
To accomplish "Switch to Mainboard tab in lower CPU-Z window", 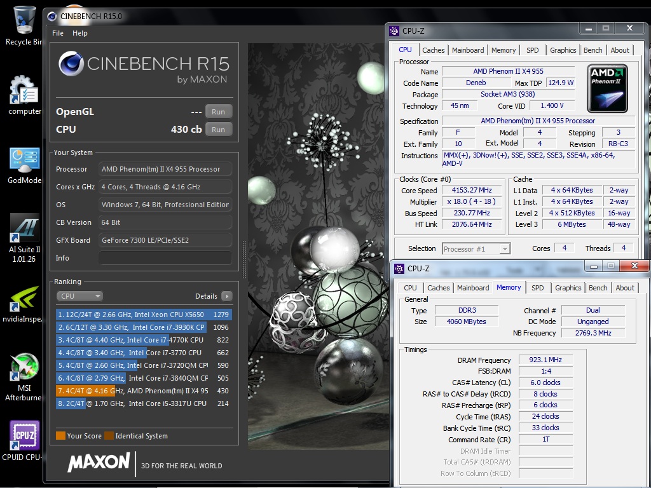I will (x=473, y=288).
